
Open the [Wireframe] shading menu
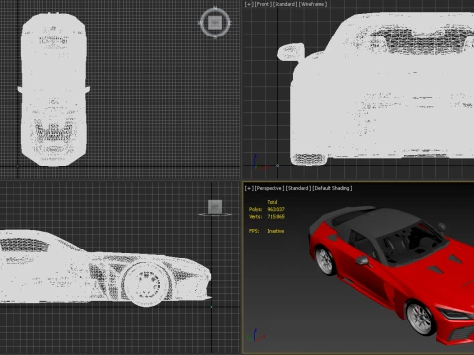click(x=313, y=4)
